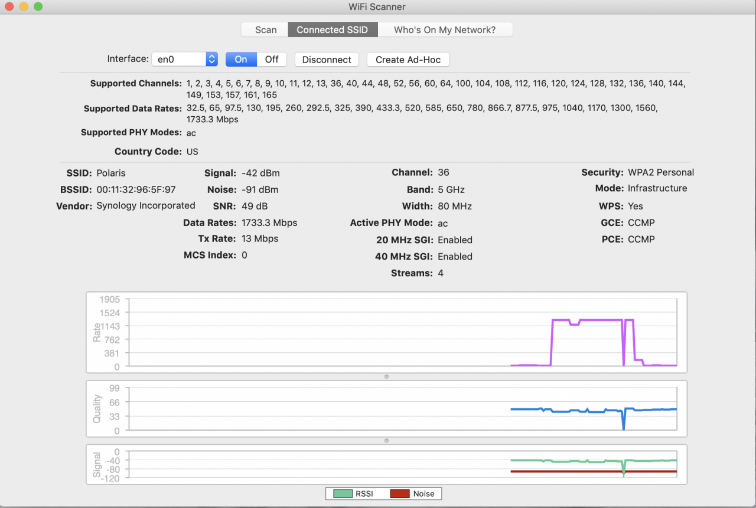Click the Disconnect button
This screenshot has height=508, width=756.
[x=327, y=59]
